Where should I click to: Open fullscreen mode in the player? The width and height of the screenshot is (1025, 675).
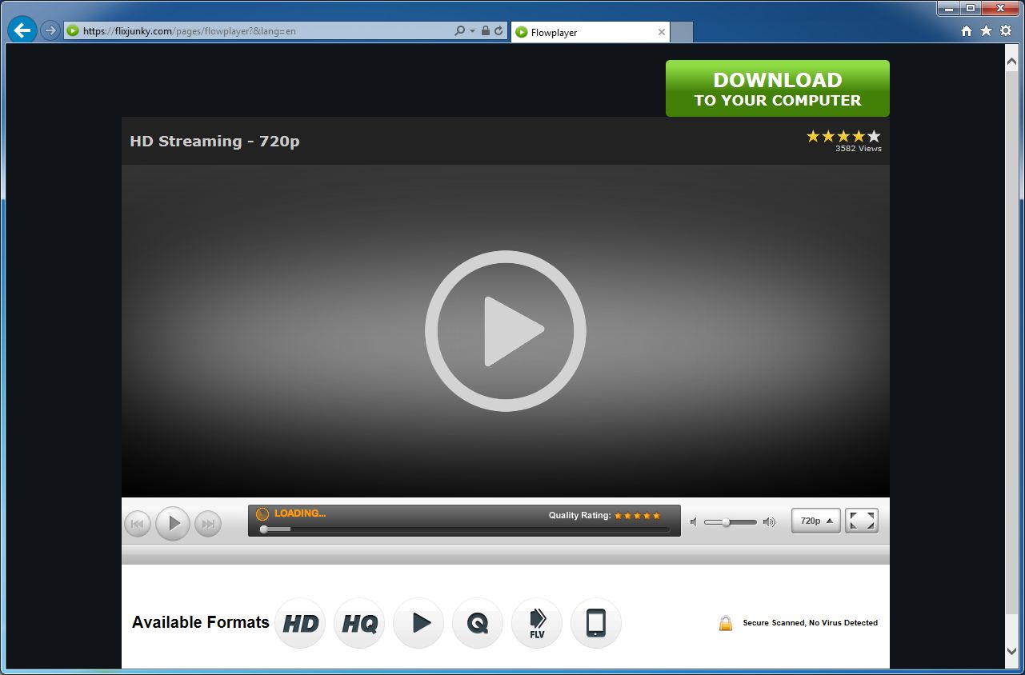[862, 521]
